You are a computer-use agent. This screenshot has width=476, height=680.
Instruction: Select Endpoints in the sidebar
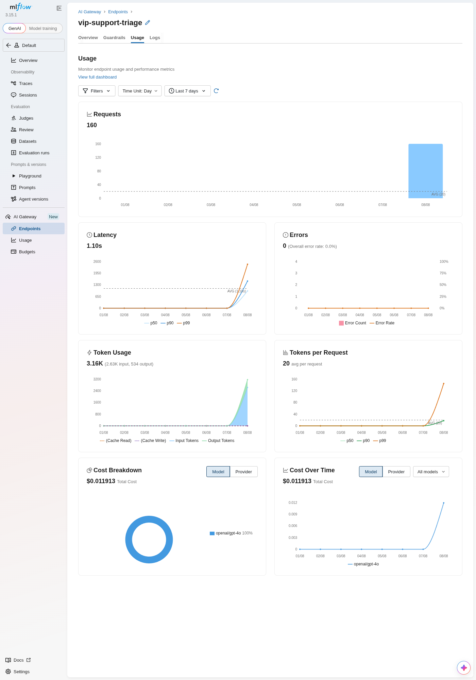click(34, 228)
